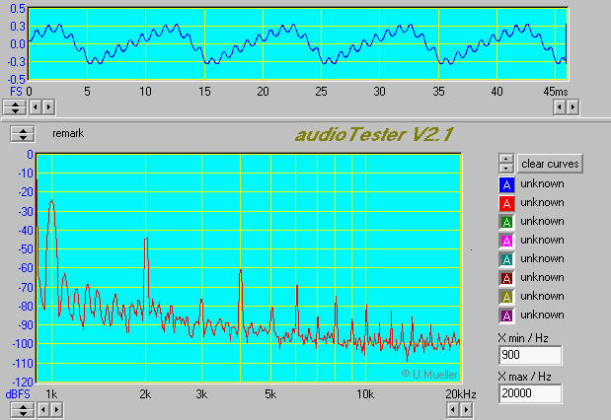611x420 pixels.
Task: Click the right arrow below the 20kHz label
Action: point(466,410)
